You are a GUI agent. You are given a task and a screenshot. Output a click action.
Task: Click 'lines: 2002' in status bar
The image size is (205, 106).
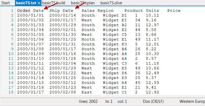[x=88, y=101]
